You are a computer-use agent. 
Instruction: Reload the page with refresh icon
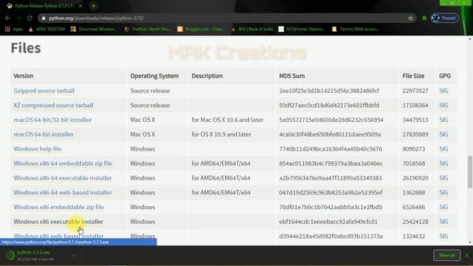[x=30, y=18]
